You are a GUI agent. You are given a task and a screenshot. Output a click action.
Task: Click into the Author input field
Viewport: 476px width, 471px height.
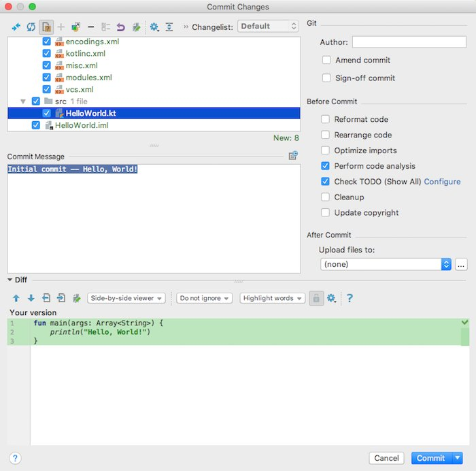click(x=409, y=42)
